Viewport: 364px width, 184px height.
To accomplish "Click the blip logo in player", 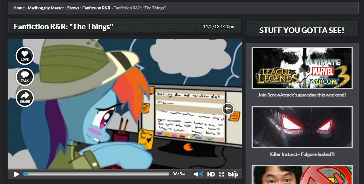I will pos(233,174).
